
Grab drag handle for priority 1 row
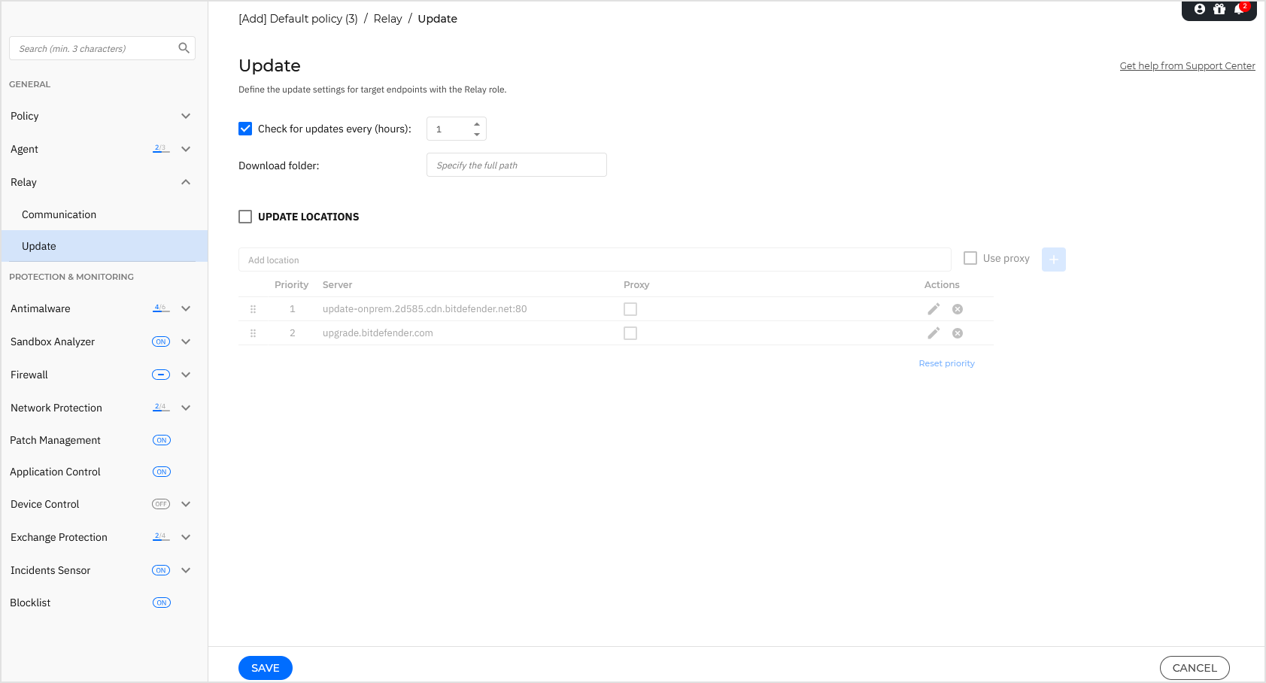pyautogui.click(x=254, y=309)
